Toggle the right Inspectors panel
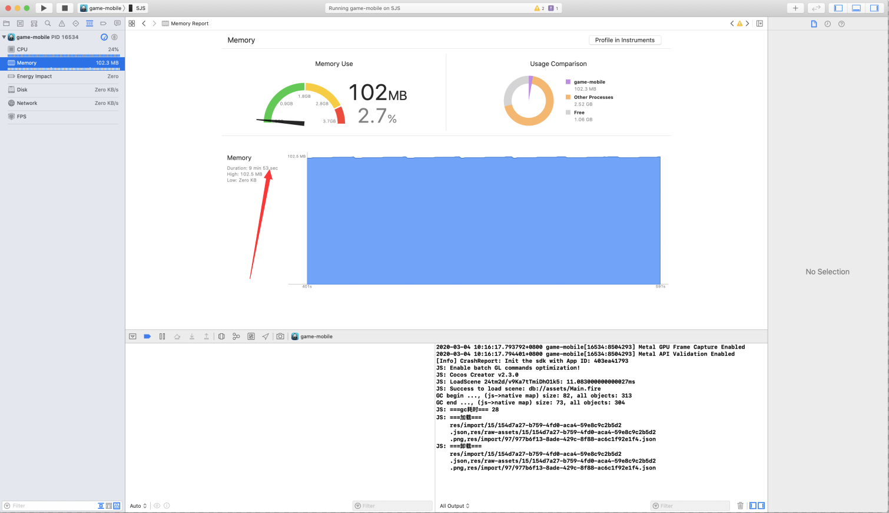This screenshot has height=513, width=889. tap(875, 8)
